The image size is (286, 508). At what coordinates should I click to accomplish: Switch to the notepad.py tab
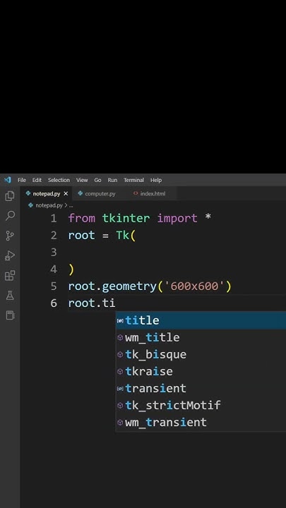(47, 194)
